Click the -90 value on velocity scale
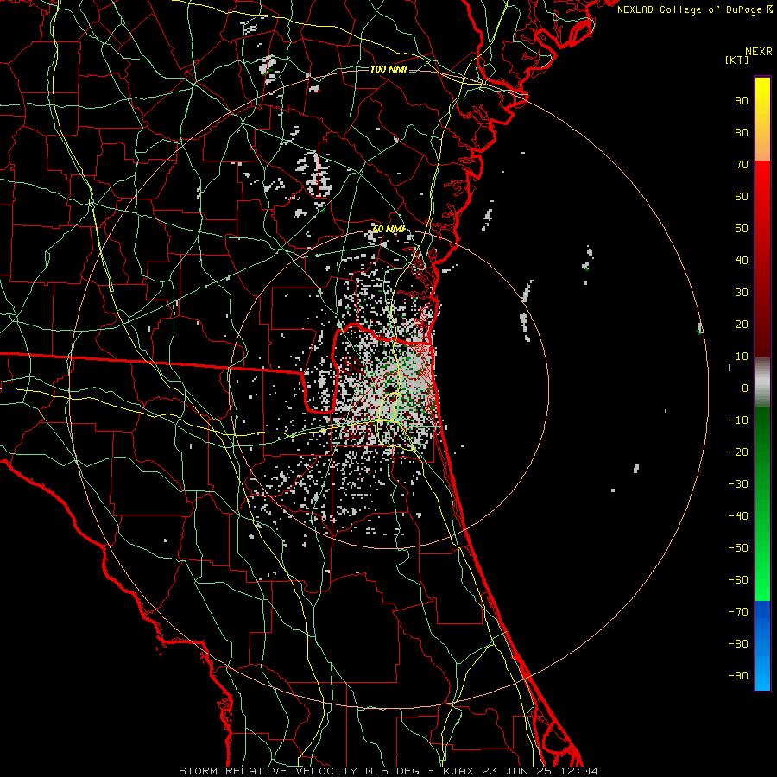The image size is (777, 777). pos(738,676)
